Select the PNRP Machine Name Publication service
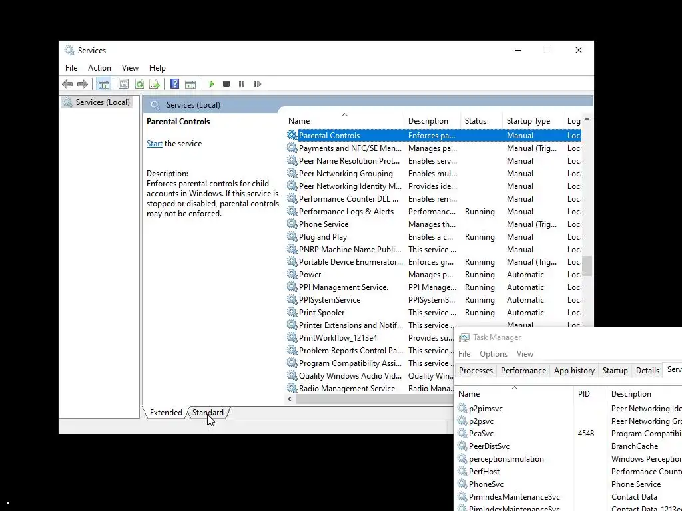This screenshot has width=682, height=511. pyautogui.click(x=434, y=250)
